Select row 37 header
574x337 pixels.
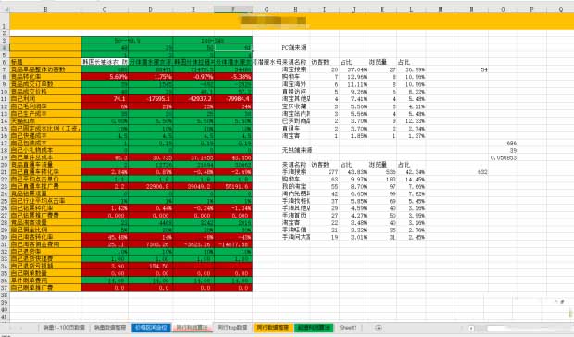(5, 288)
